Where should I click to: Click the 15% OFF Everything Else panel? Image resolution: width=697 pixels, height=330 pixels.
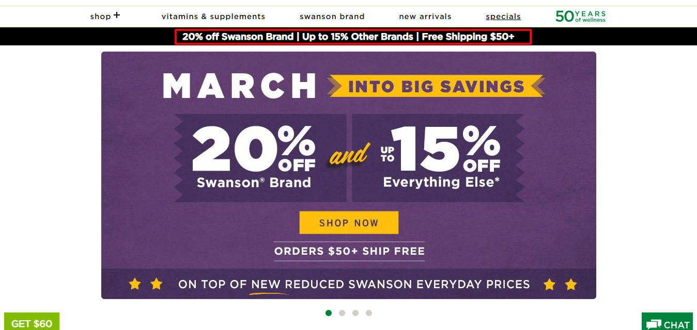pos(438,158)
